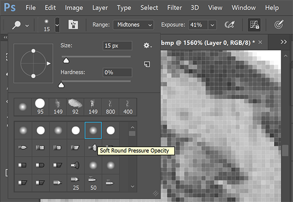Toggle the Protect Tones option

tap(254, 25)
